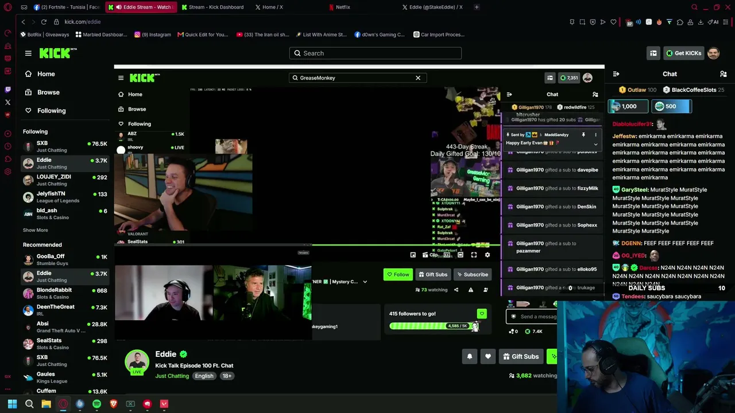The height and width of the screenshot is (413, 735).
Task: Click Gift Subs next to notification heart
Action: click(x=521, y=357)
